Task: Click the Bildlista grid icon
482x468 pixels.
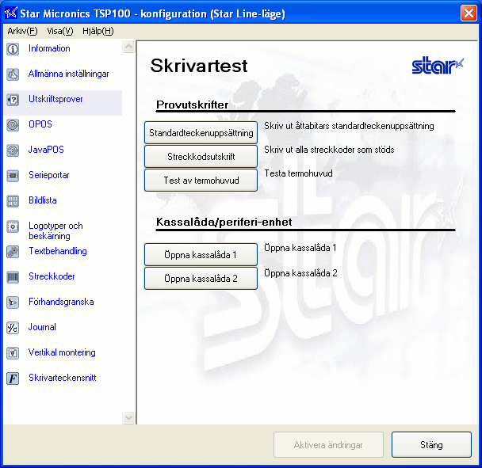Action: click(x=13, y=201)
